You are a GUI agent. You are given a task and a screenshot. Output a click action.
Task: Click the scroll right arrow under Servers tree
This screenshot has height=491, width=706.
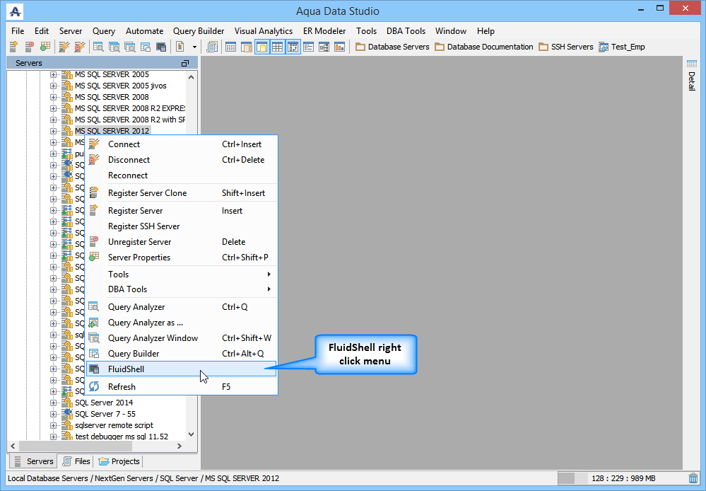[180, 446]
